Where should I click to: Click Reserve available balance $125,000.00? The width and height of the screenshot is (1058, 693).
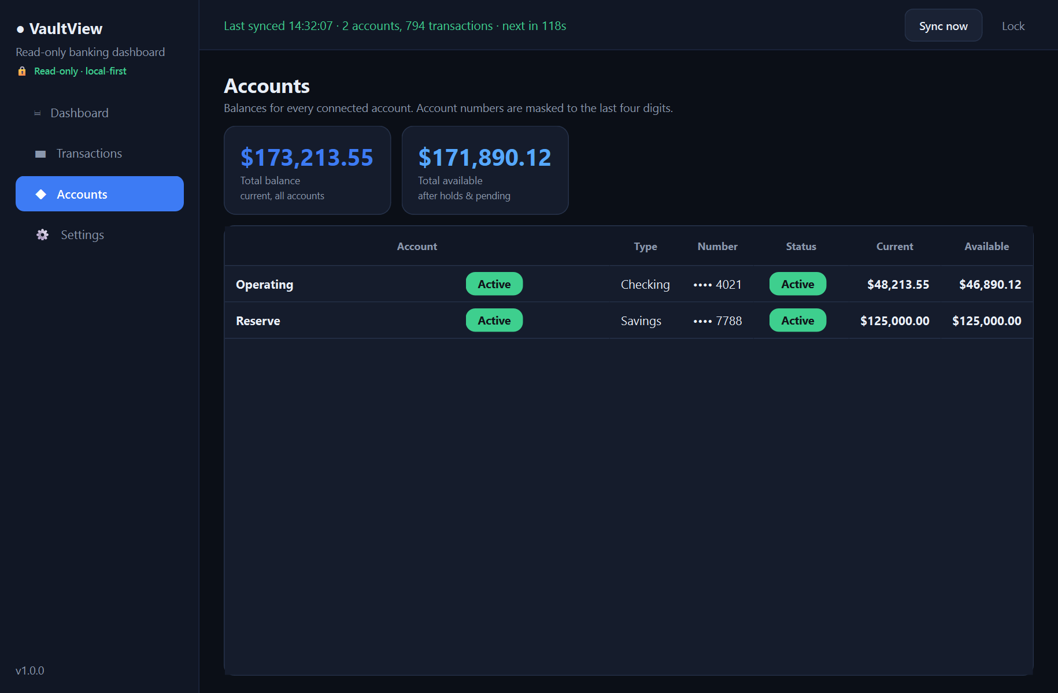(x=986, y=321)
